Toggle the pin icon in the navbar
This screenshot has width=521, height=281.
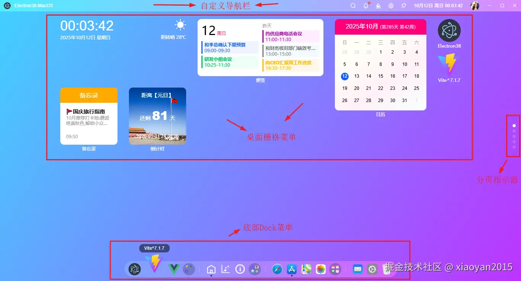tap(403, 6)
